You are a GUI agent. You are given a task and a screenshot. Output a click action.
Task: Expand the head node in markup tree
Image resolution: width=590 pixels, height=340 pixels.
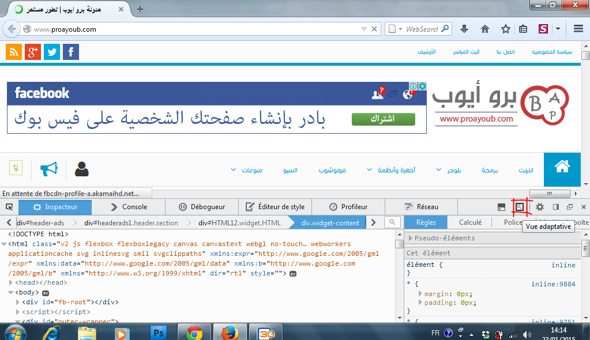click(x=10, y=282)
